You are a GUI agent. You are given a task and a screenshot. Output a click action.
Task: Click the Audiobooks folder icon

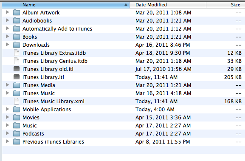(x=17, y=21)
